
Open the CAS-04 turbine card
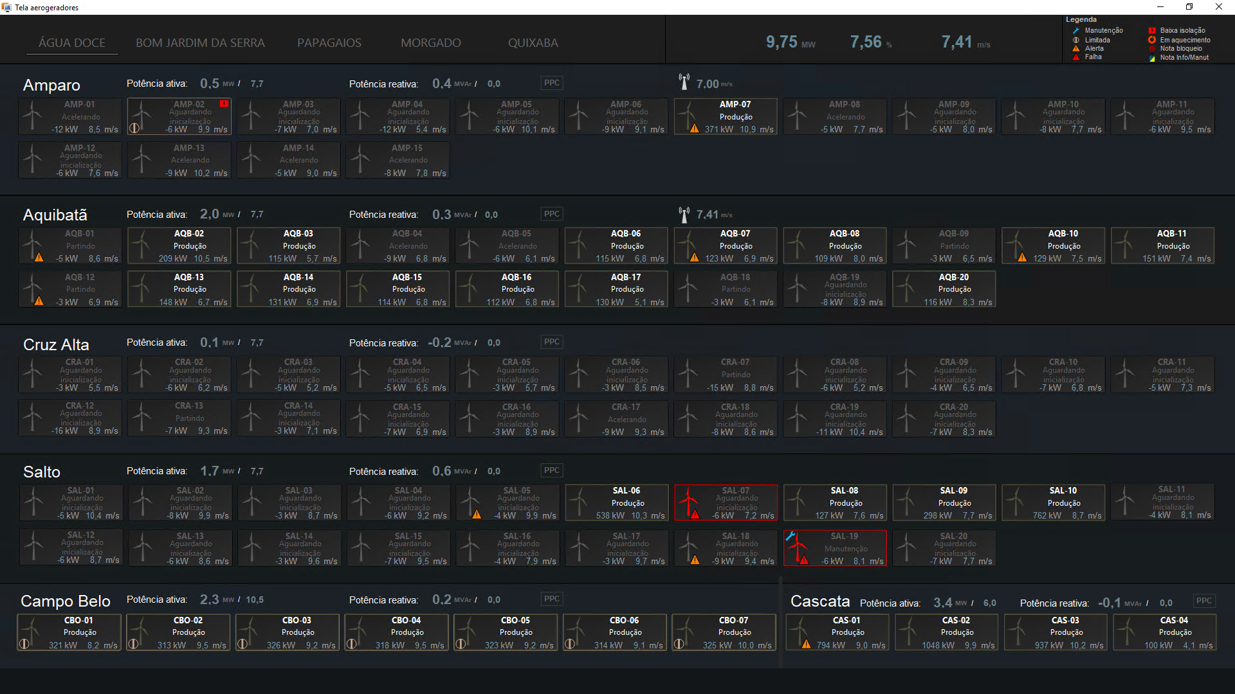coord(1165,632)
